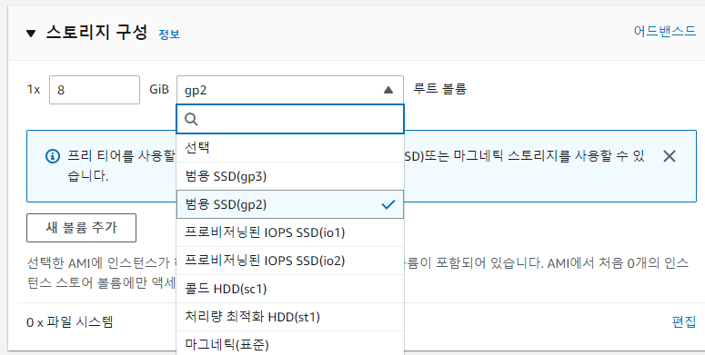Image resolution: width=705 pixels, height=355 pixels.
Task: Click the magnifier search icon in dropdown
Action: pos(191,119)
